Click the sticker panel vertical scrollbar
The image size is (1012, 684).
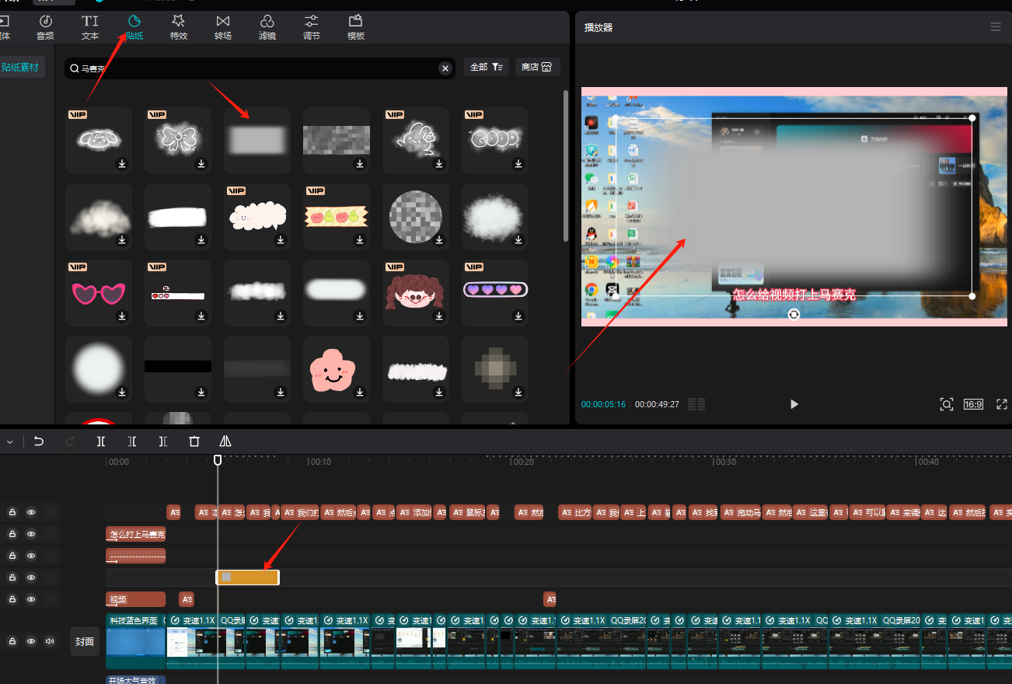point(566,166)
